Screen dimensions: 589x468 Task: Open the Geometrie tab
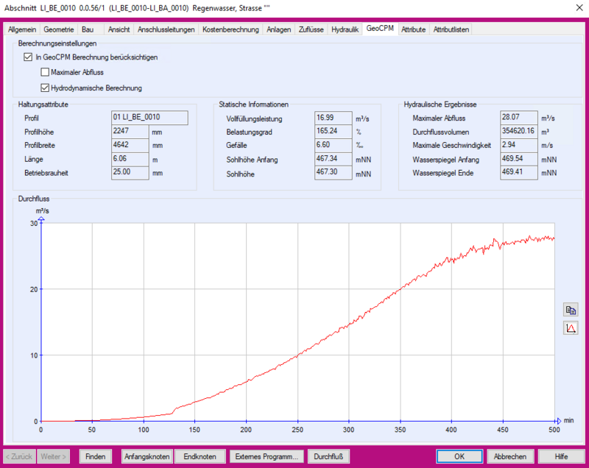[59, 29]
